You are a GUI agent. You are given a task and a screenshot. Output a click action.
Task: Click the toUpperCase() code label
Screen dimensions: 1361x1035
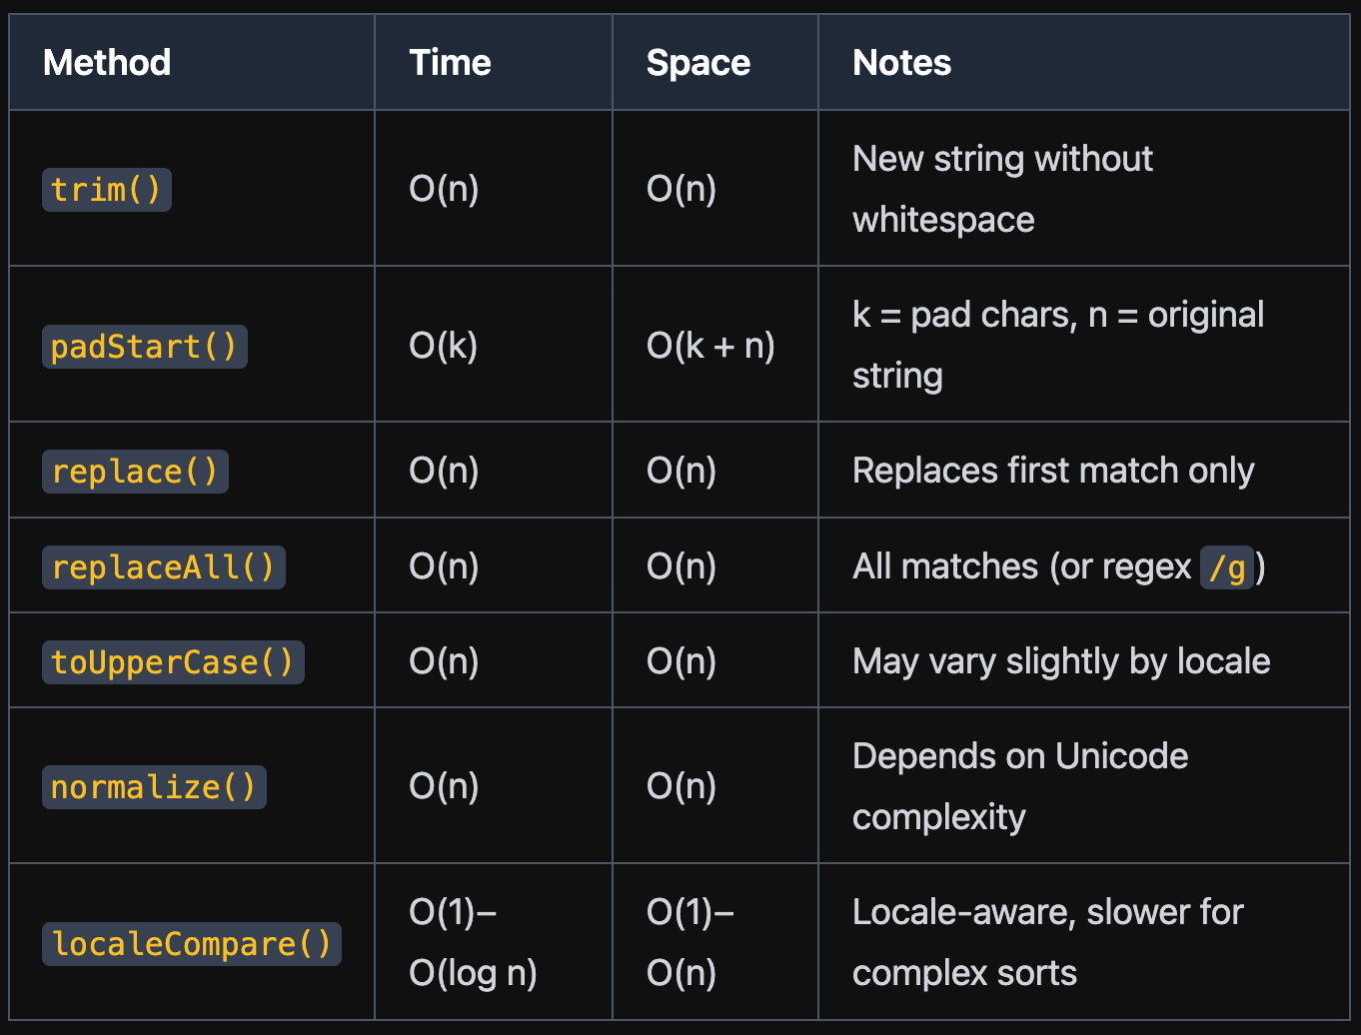click(173, 662)
